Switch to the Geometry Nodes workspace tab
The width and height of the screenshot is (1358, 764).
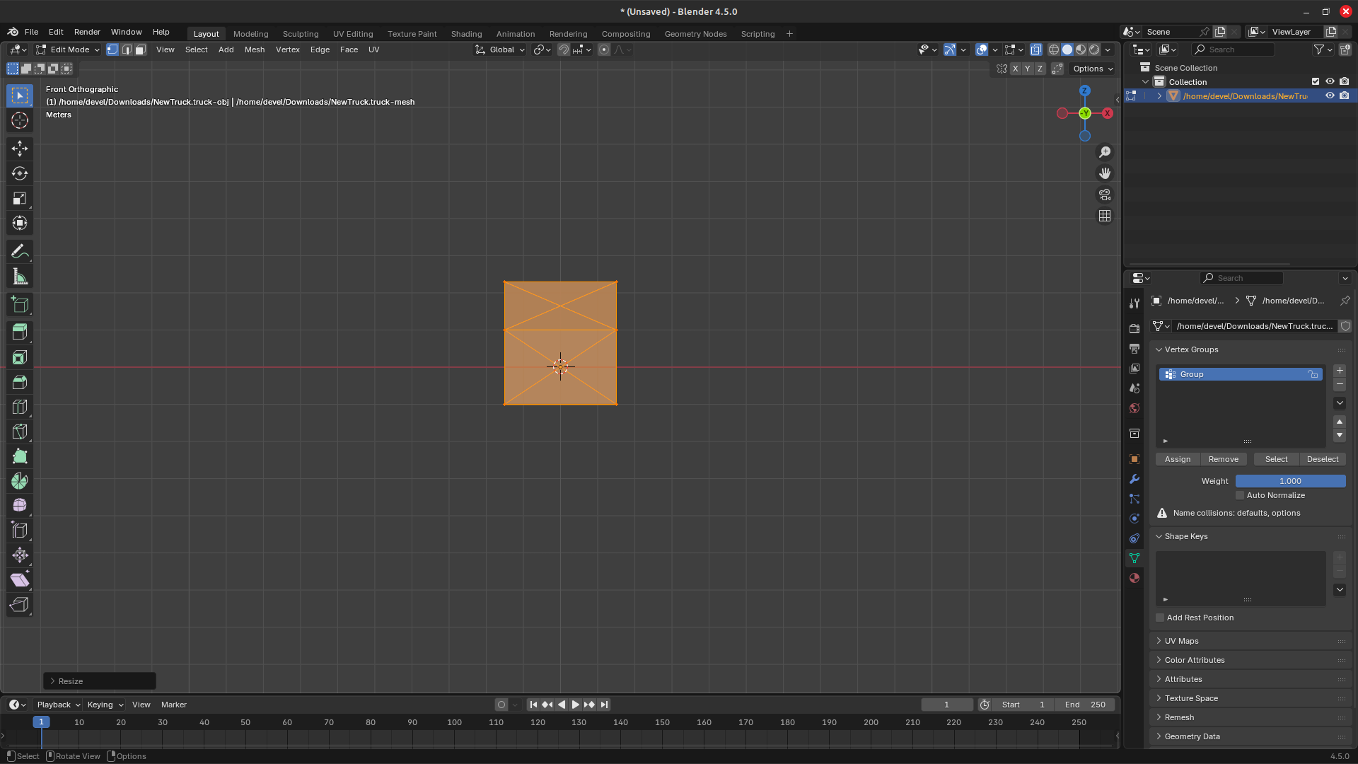[x=695, y=34]
